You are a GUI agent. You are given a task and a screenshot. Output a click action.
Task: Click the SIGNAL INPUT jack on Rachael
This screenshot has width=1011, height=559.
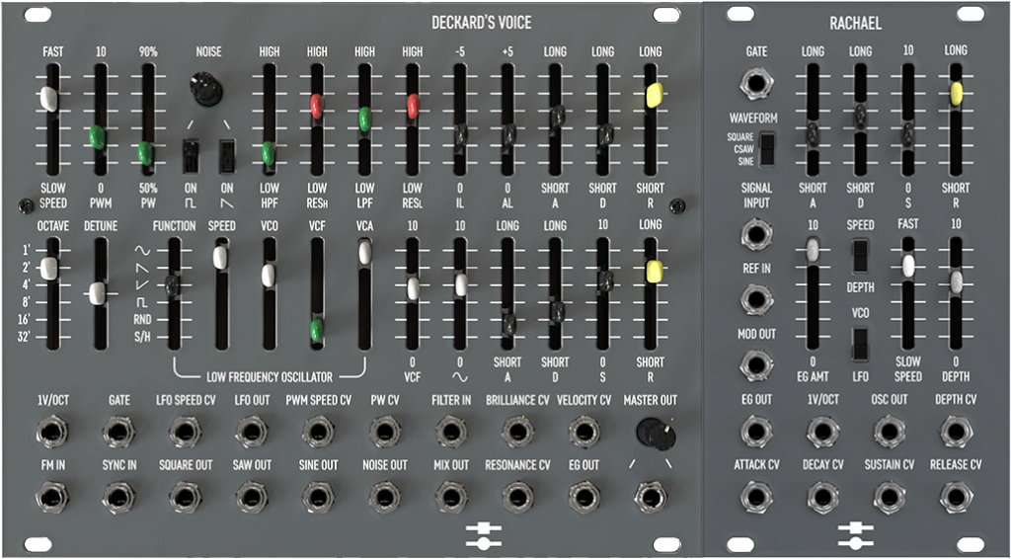click(757, 235)
